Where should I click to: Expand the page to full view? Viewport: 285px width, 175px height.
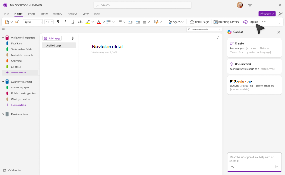tap(218, 38)
